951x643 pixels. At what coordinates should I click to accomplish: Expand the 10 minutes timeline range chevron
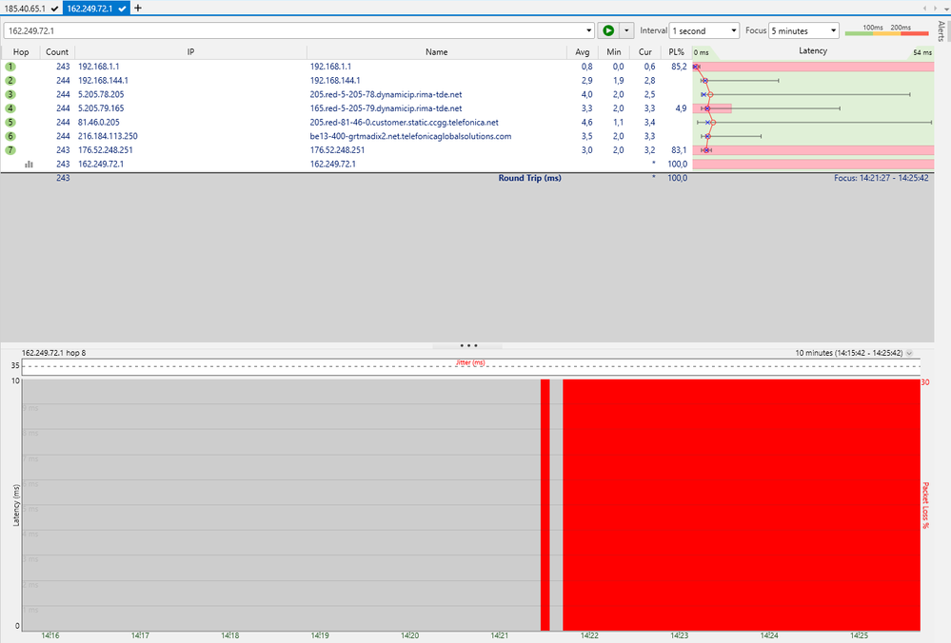pos(908,353)
